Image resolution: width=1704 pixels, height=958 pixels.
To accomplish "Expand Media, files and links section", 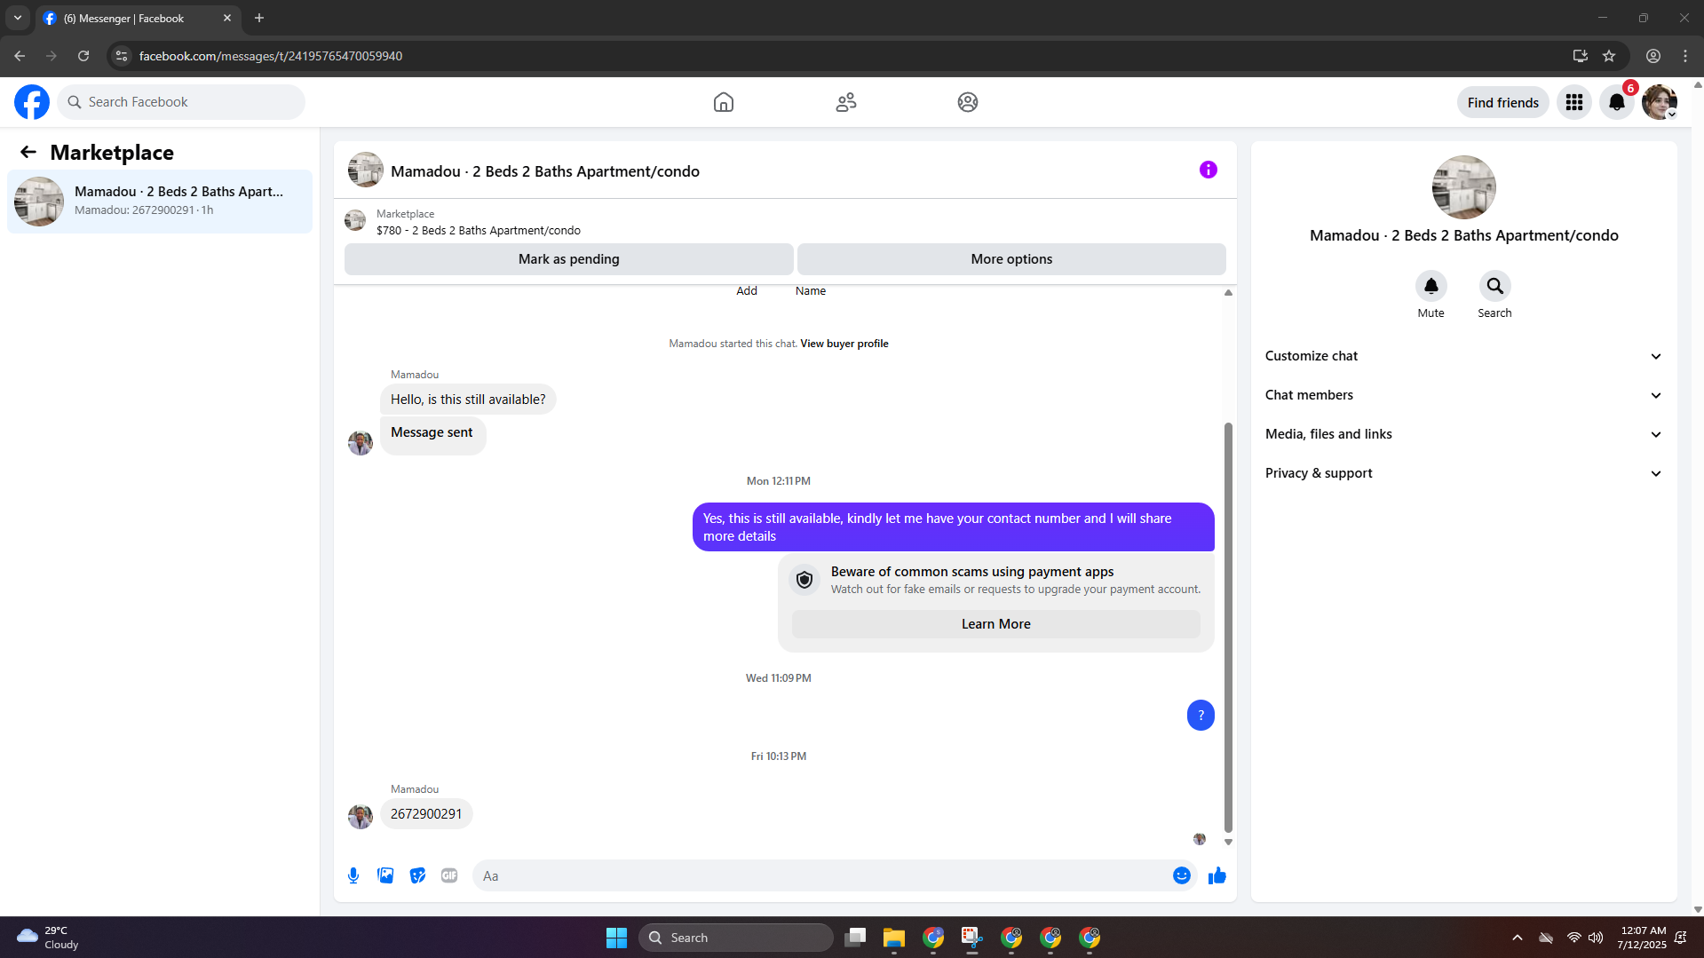I will click(1464, 434).
